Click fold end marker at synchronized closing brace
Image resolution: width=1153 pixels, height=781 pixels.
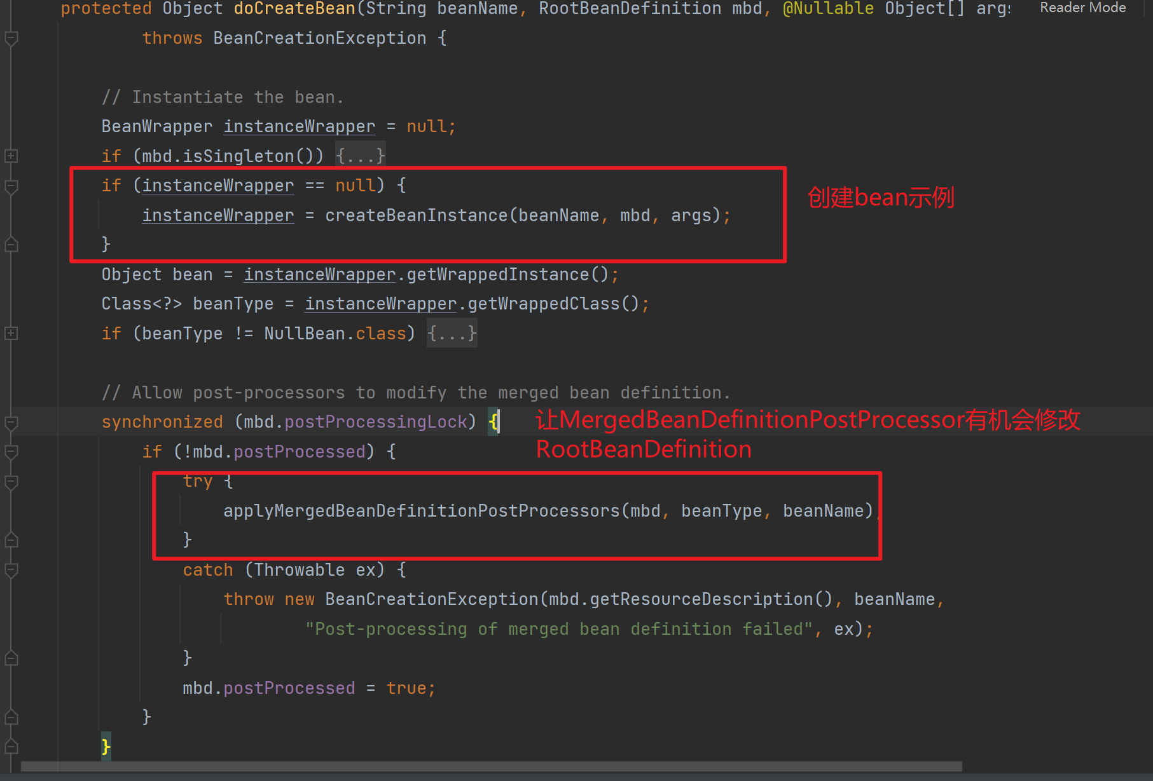[11, 747]
